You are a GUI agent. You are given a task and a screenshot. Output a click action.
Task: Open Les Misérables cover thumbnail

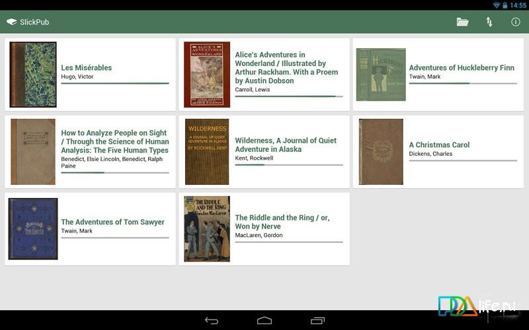(x=33, y=75)
